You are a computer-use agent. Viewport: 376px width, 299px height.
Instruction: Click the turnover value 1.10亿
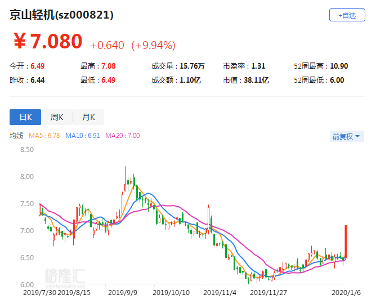(190, 80)
